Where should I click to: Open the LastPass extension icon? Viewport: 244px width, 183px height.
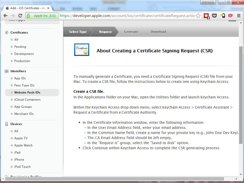(207, 16)
